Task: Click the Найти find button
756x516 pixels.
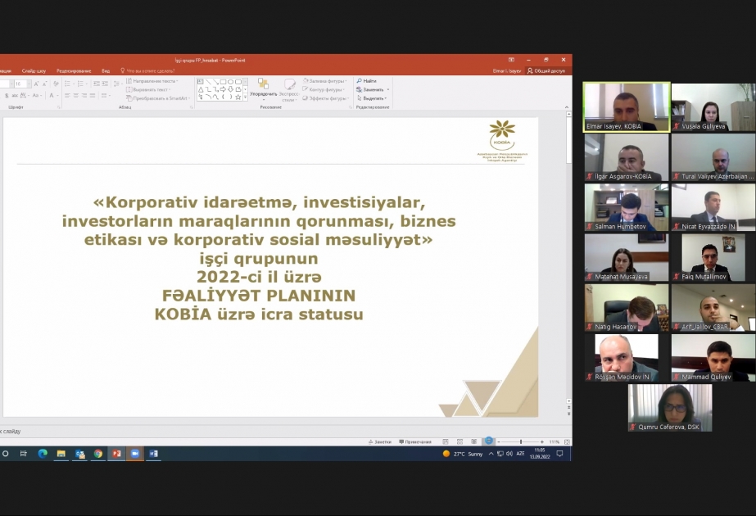Action: tap(366, 81)
